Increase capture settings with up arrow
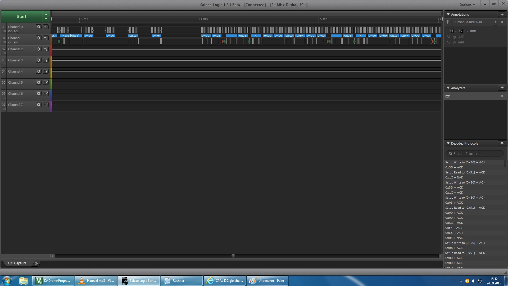The height and width of the screenshot is (286, 508). point(46,15)
